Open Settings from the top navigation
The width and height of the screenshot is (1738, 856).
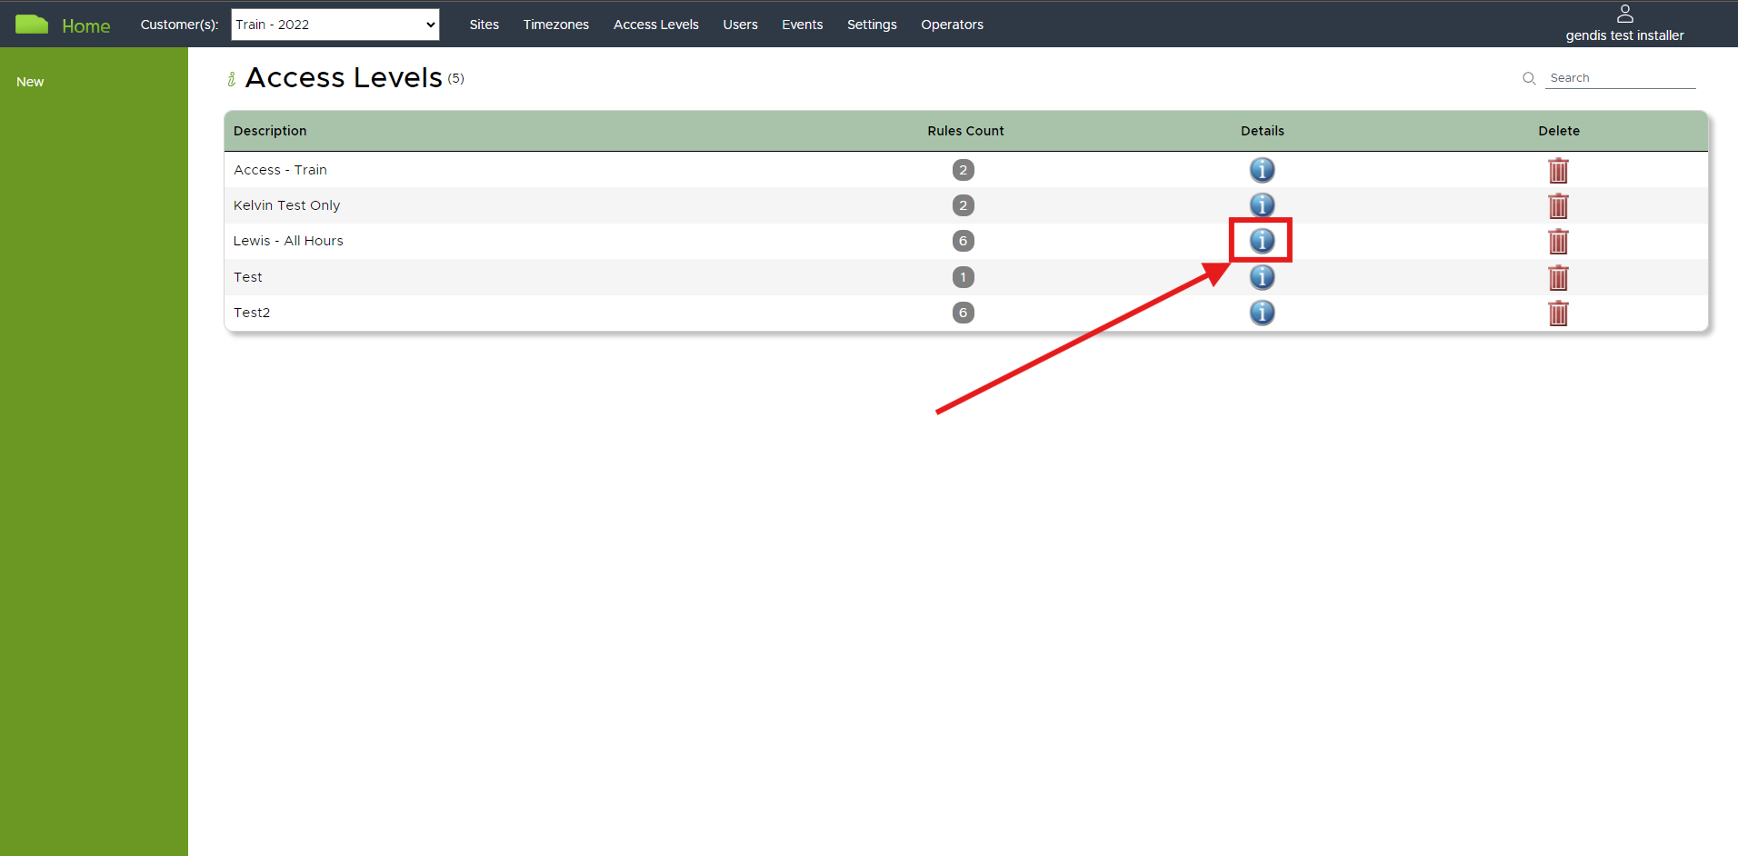coord(872,25)
